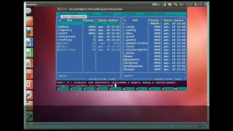The image size is (233, 131).
Task: Click the F10 Выход function key
Action: coord(180,89)
